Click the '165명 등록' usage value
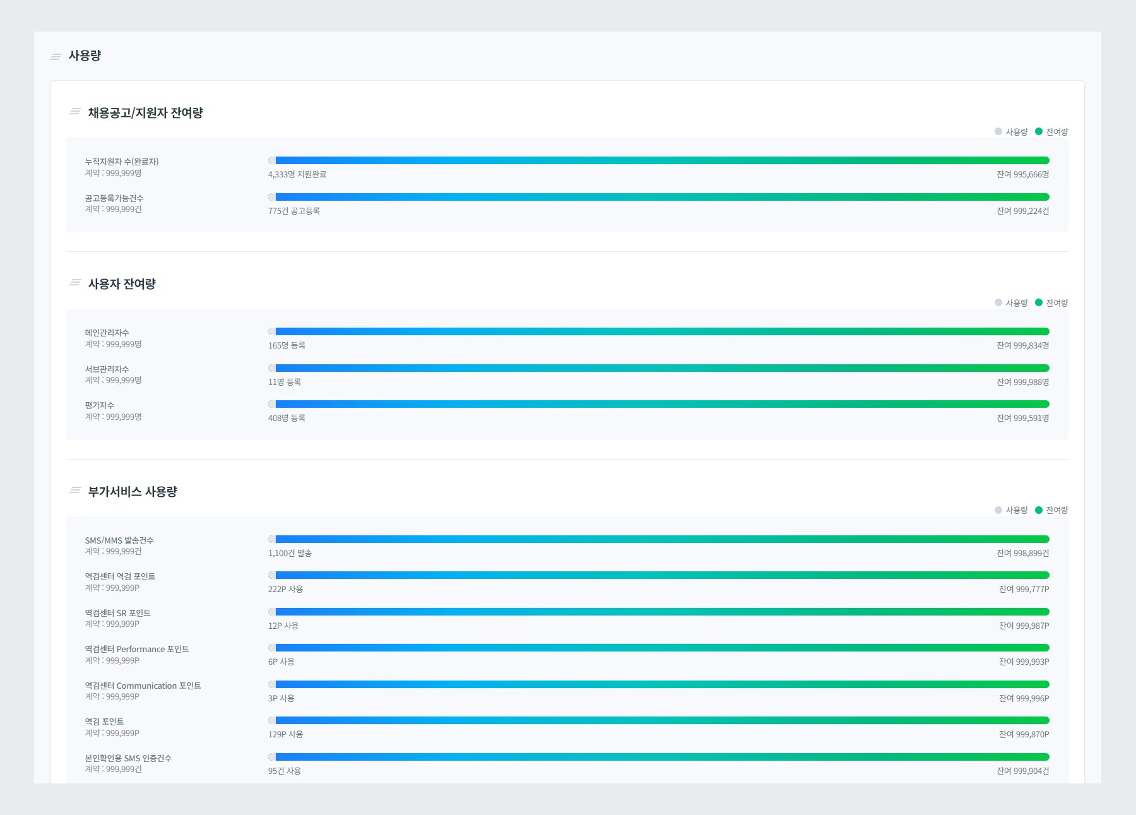The image size is (1136, 815). (x=287, y=345)
